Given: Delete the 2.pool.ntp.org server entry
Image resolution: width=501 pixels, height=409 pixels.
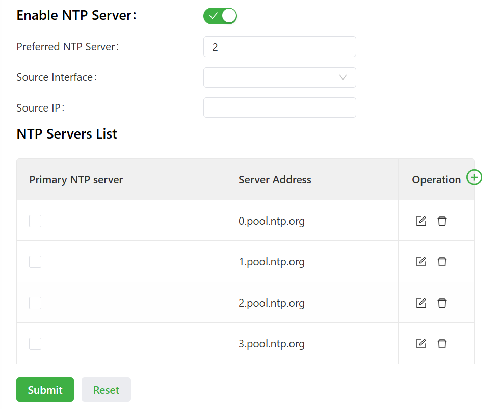Looking at the screenshot, I should [442, 303].
